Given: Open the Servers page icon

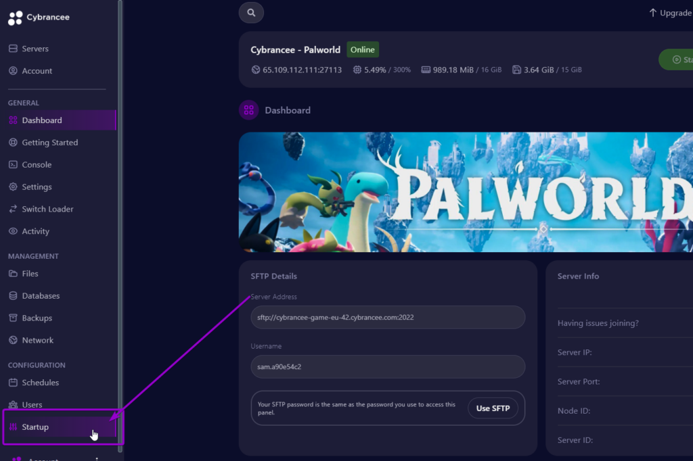Looking at the screenshot, I should [x=13, y=49].
